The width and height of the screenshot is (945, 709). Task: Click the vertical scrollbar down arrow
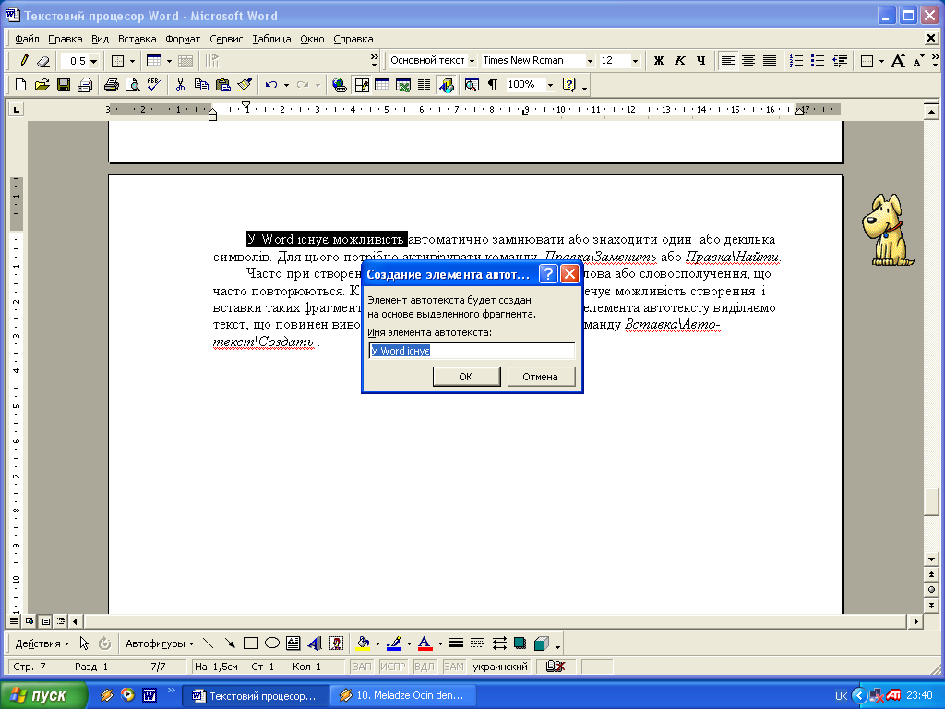[931, 559]
